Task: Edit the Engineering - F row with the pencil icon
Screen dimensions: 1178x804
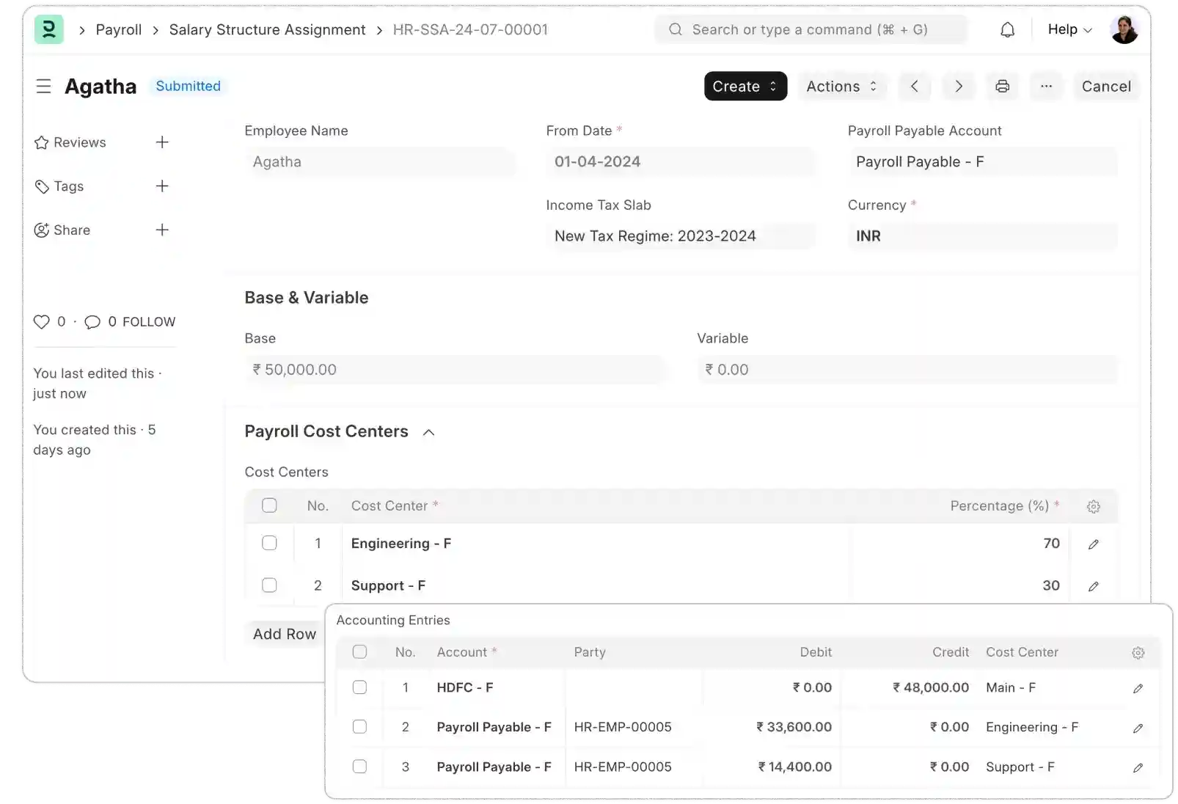Action: tap(1094, 544)
